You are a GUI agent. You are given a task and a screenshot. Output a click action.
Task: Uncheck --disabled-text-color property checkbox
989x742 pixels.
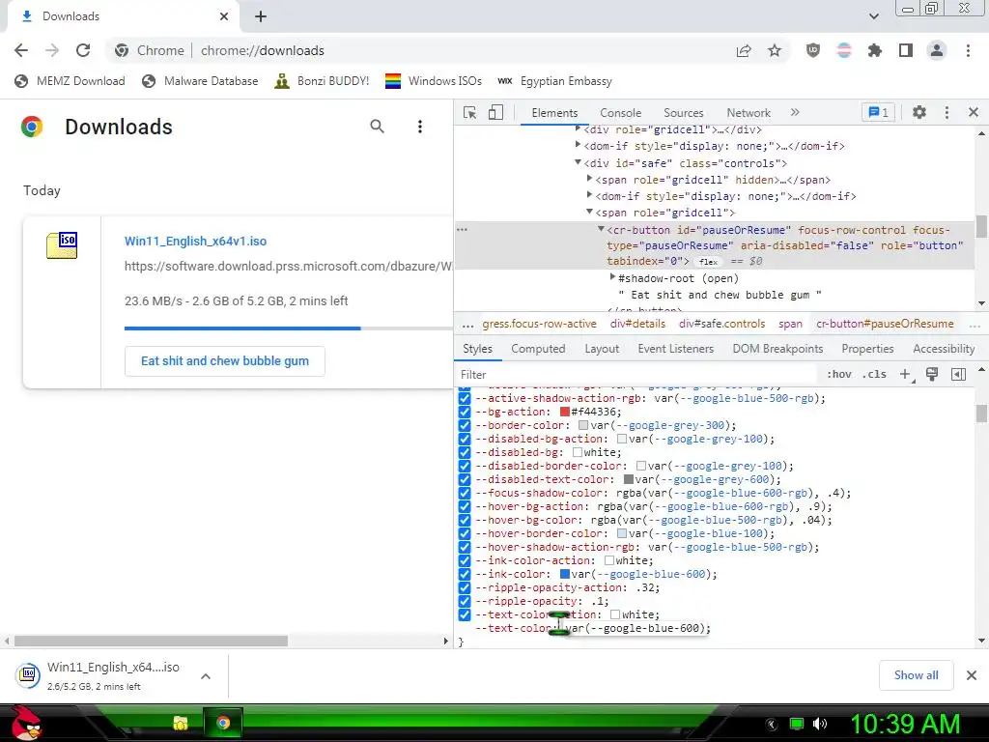[x=465, y=479]
